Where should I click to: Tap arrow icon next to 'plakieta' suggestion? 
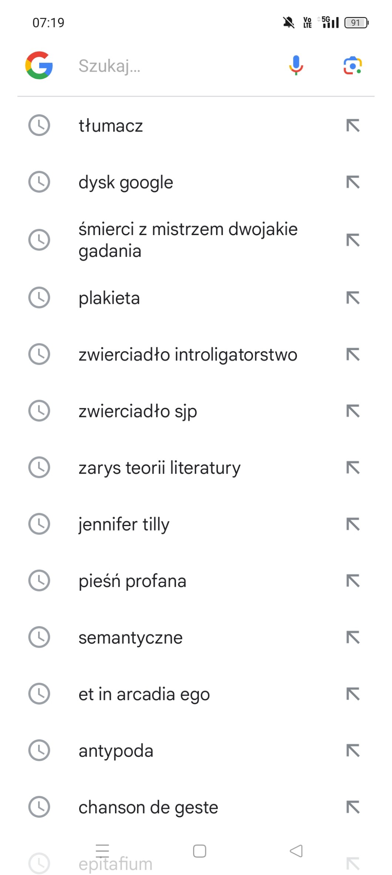click(353, 298)
